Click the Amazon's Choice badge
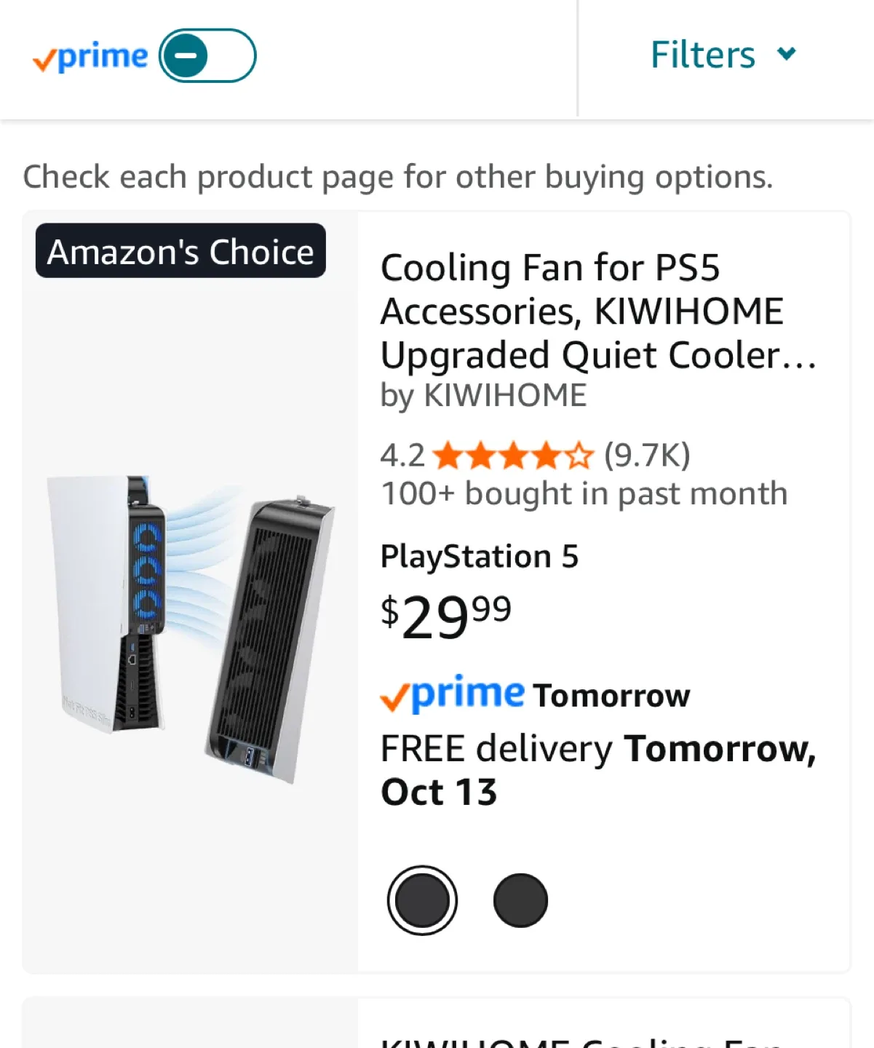 180,251
